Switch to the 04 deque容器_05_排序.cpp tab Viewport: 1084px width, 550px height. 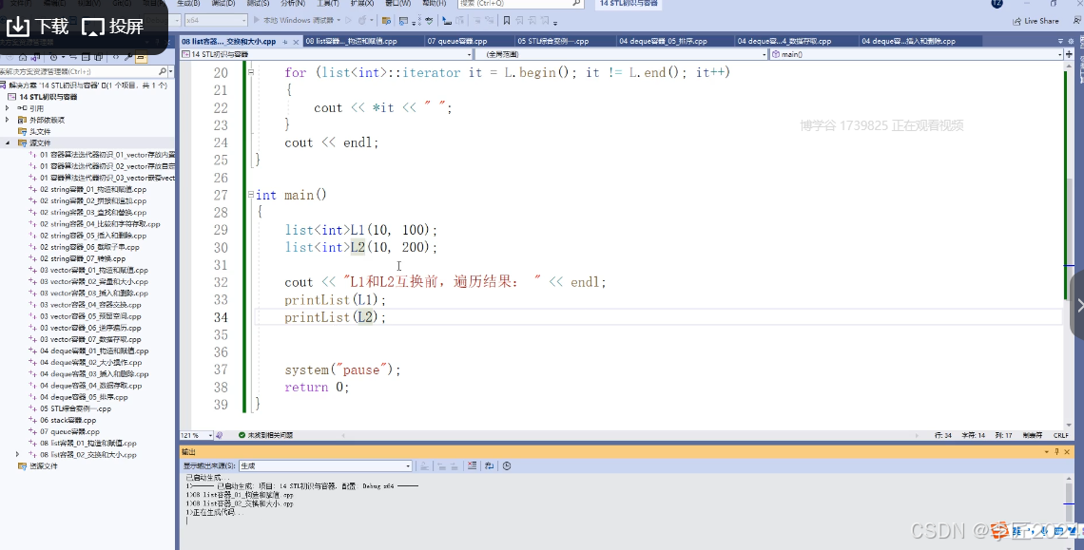pyautogui.click(x=663, y=42)
